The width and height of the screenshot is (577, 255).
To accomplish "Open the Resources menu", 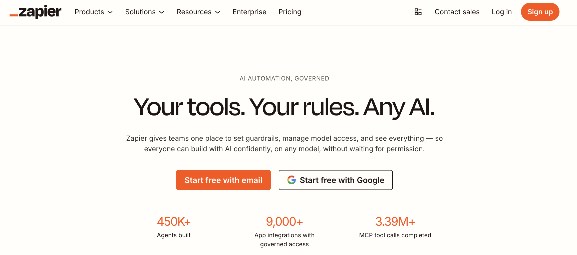I will click(x=199, y=12).
